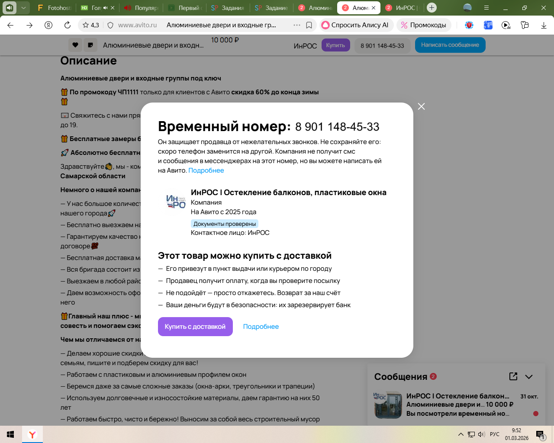The image size is (554, 443).
Task: Collapse the Сообщения panel with chevron
Action: pos(529,376)
